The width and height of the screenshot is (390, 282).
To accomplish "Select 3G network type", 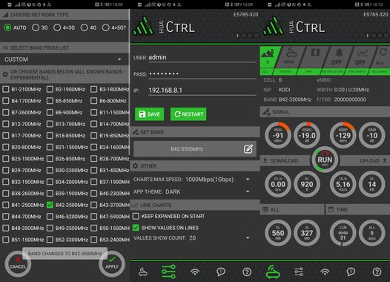I will pos(40,27).
